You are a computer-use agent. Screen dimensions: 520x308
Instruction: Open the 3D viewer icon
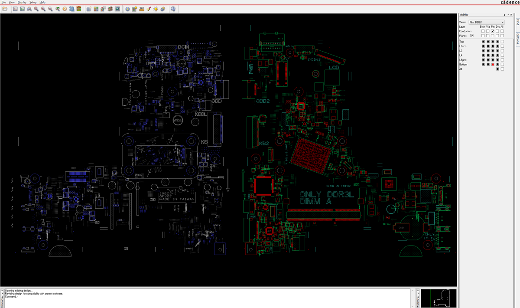[71, 9]
